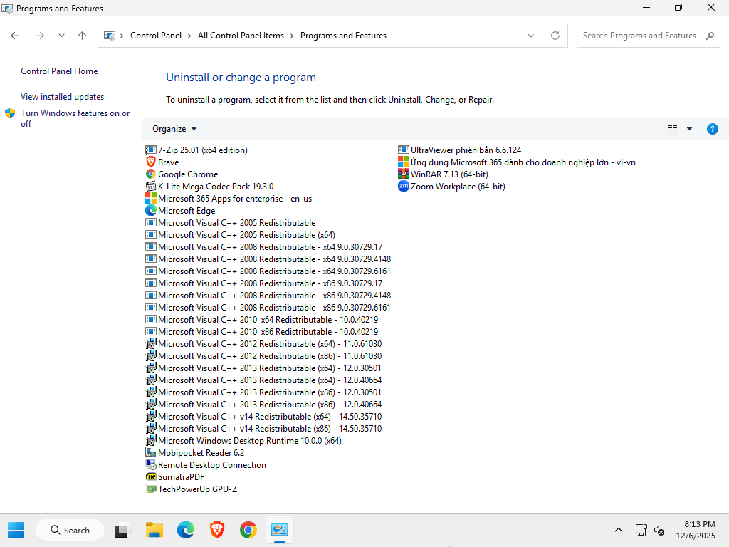Click the Brave browser icon in program list
This screenshot has width=729, height=547.
[x=151, y=162]
